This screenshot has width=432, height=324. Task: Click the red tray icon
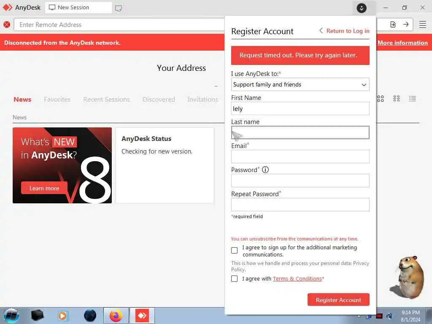379,316
